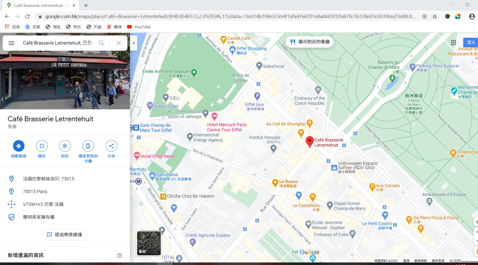Click the plus code V73W+V2 row
Screen dimensions: 478x265
(x=65, y=204)
